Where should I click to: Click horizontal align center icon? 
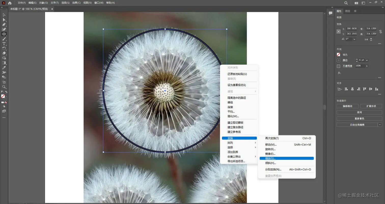(x=352, y=89)
